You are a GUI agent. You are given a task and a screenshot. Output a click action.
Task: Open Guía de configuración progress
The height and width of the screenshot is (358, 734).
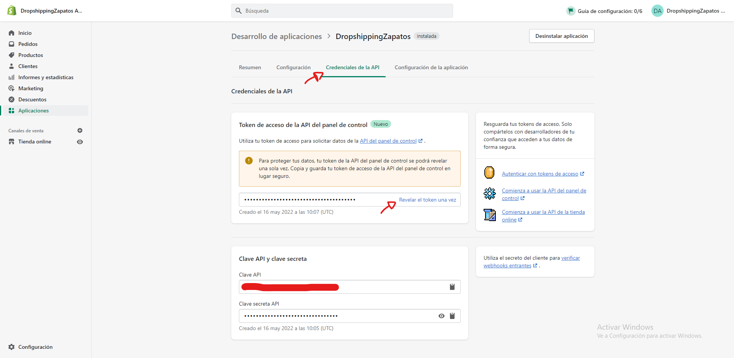(604, 11)
